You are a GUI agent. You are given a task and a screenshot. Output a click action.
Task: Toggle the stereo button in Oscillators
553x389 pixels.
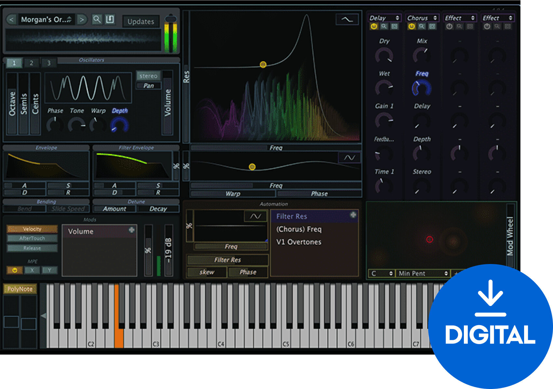pyautogui.click(x=148, y=76)
